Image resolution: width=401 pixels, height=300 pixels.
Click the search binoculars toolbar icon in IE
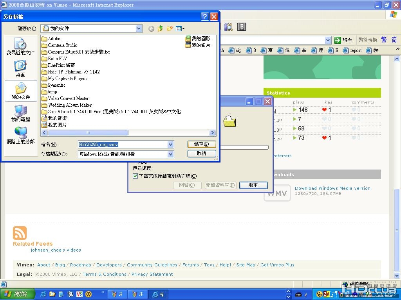click(228, 27)
